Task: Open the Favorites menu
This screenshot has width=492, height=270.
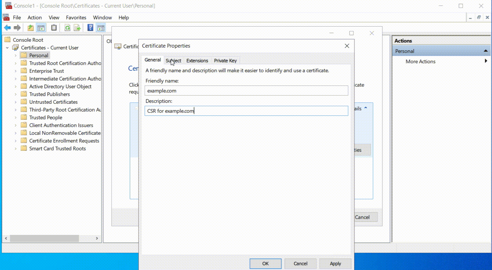Action: (x=76, y=17)
